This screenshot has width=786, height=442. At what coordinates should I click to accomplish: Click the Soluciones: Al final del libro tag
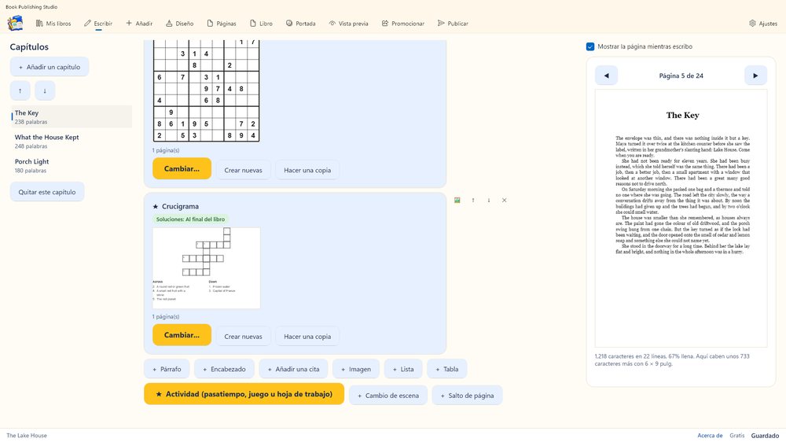[x=190, y=219]
